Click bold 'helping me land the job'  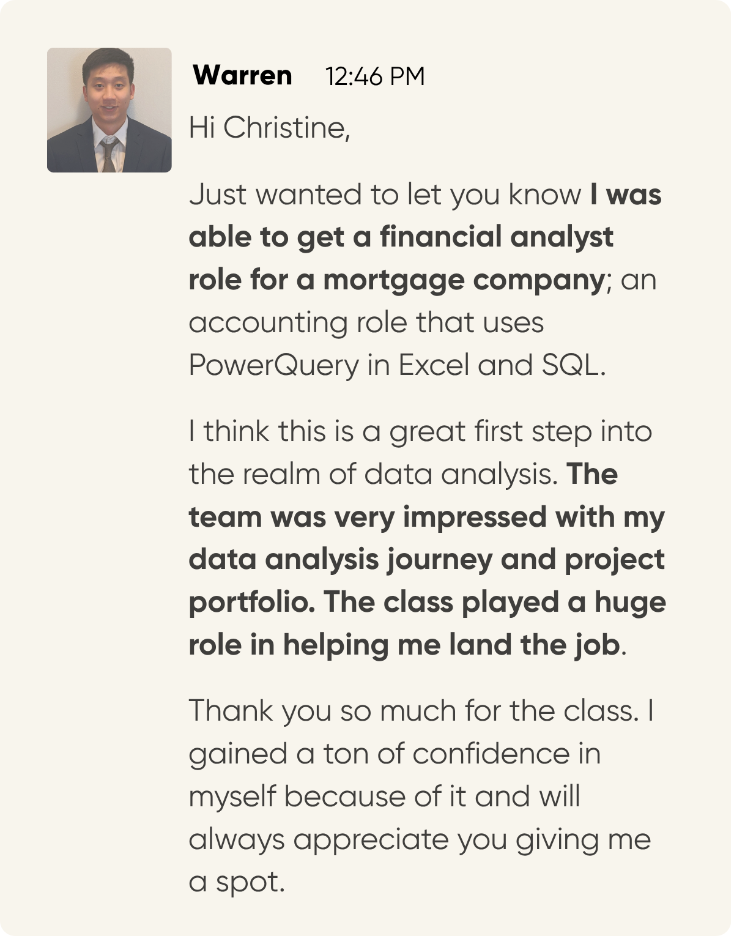pos(451,646)
